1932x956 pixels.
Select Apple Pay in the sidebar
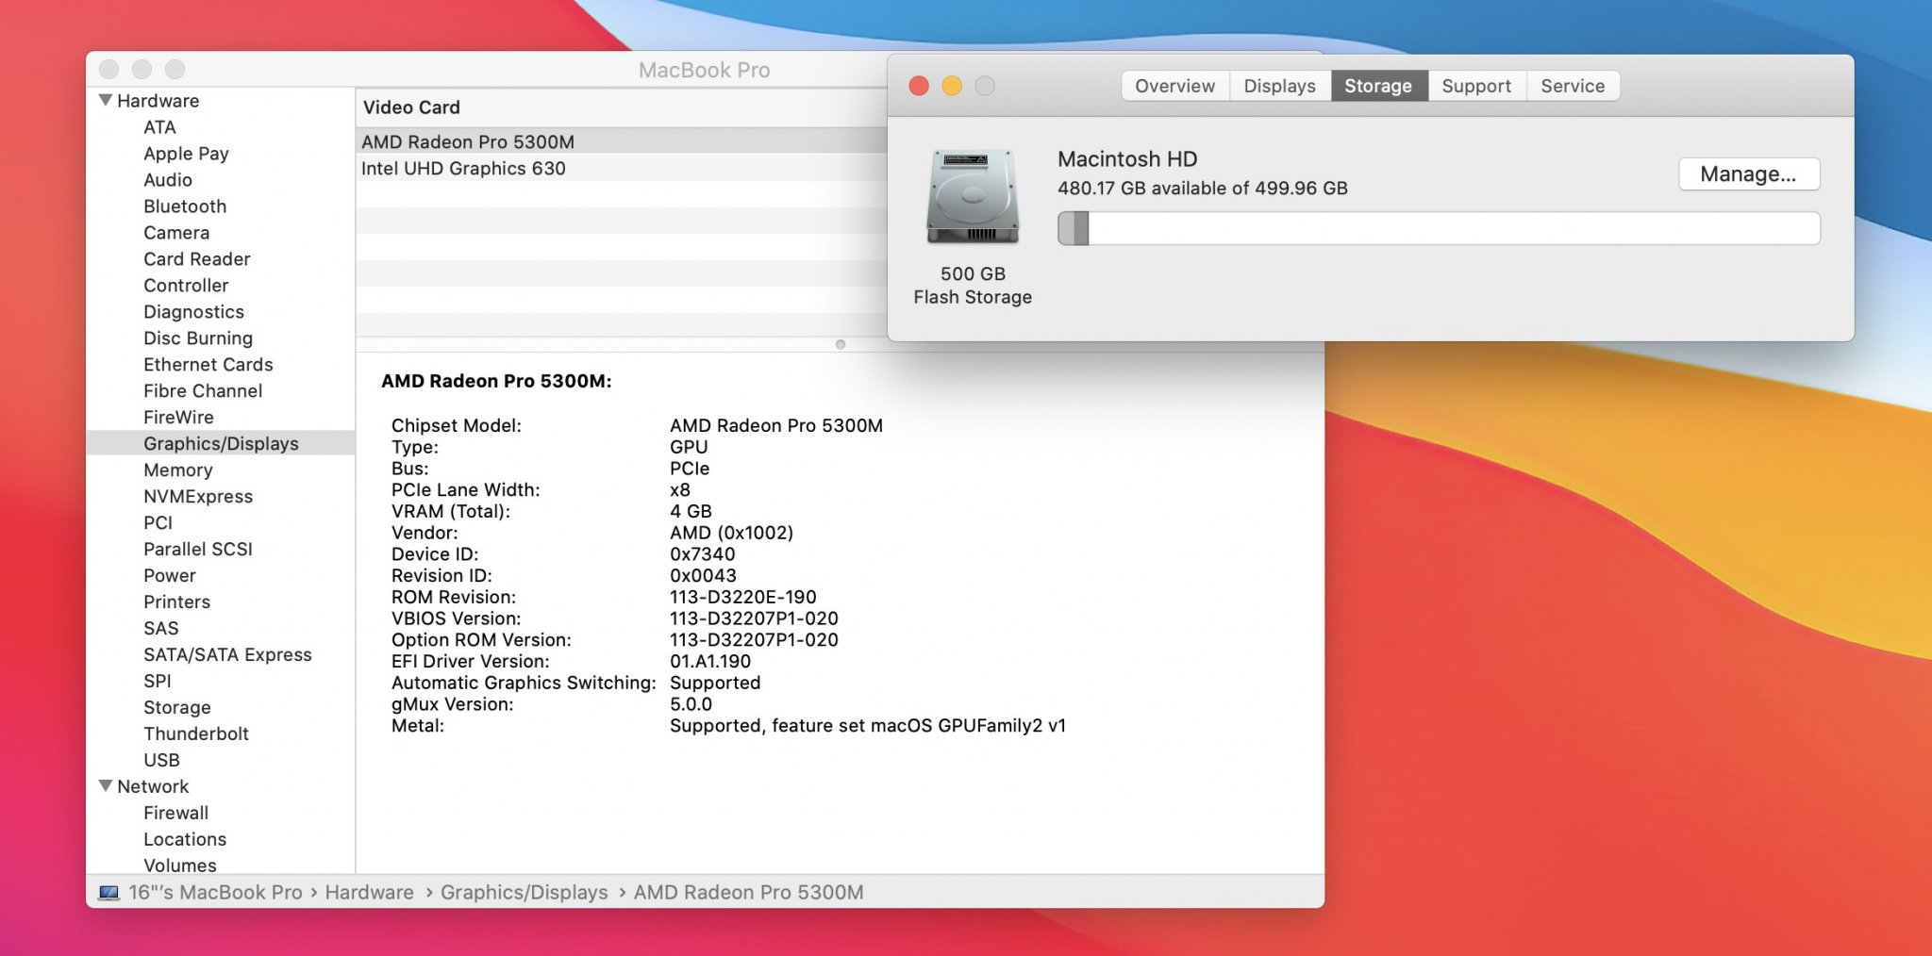coord(186,154)
